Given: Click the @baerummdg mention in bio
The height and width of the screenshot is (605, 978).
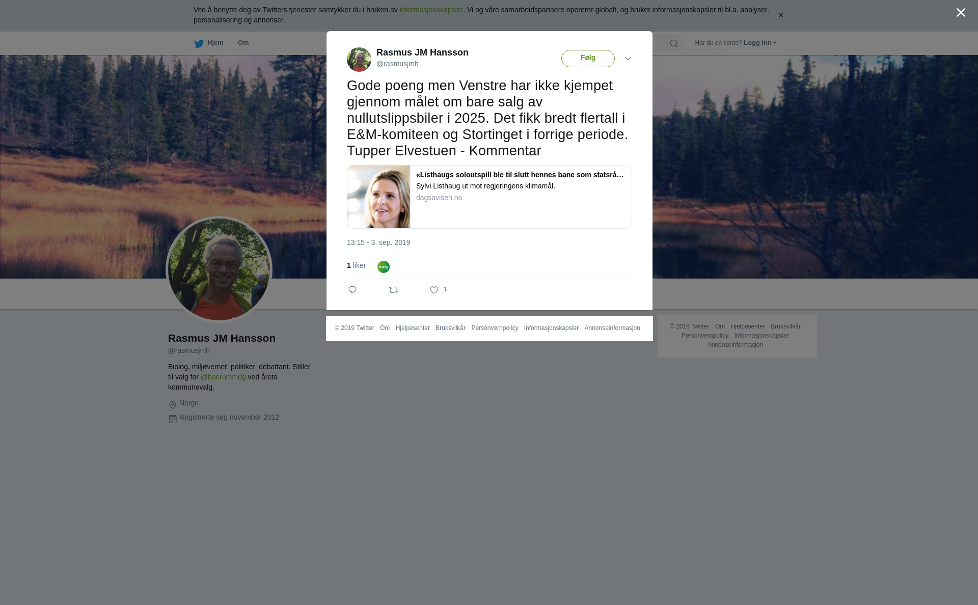Looking at the screenshot, I should pyautogui.click(x=223, y=377).
